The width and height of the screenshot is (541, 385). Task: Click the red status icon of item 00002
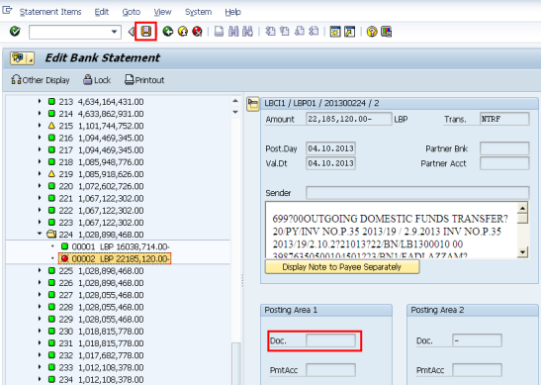pos(64,258)
